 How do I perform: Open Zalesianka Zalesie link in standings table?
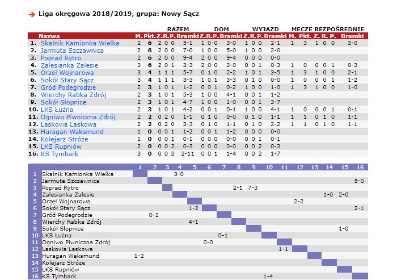pyautogui.click(x=68, y=65)
